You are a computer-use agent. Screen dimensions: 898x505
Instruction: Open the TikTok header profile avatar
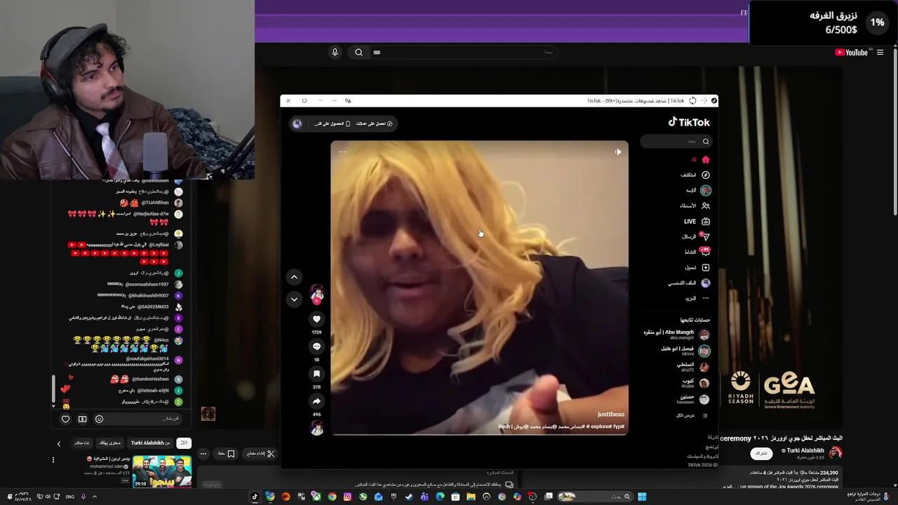point(297,123)
